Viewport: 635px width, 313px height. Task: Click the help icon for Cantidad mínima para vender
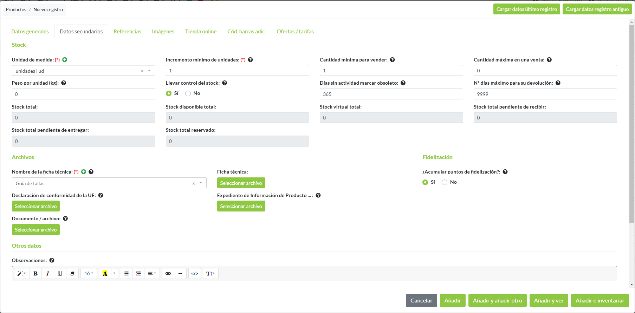click(393, 60)
